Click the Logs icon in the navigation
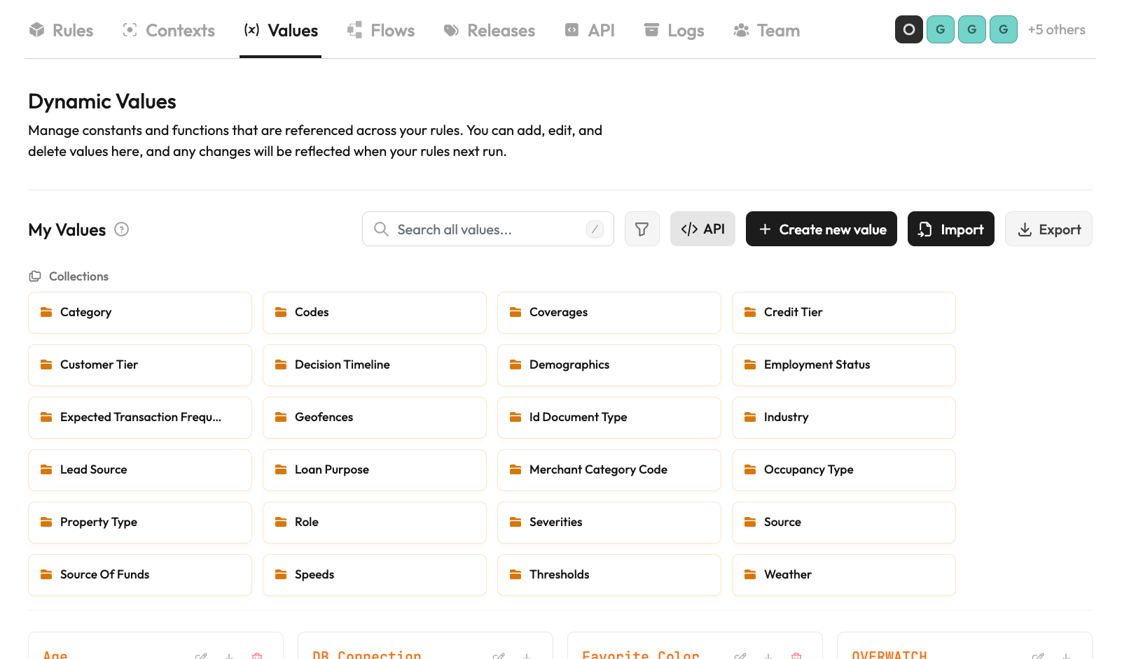This screenshot has height=659, width=1122. pyautogui.click(x=651, y=30)
